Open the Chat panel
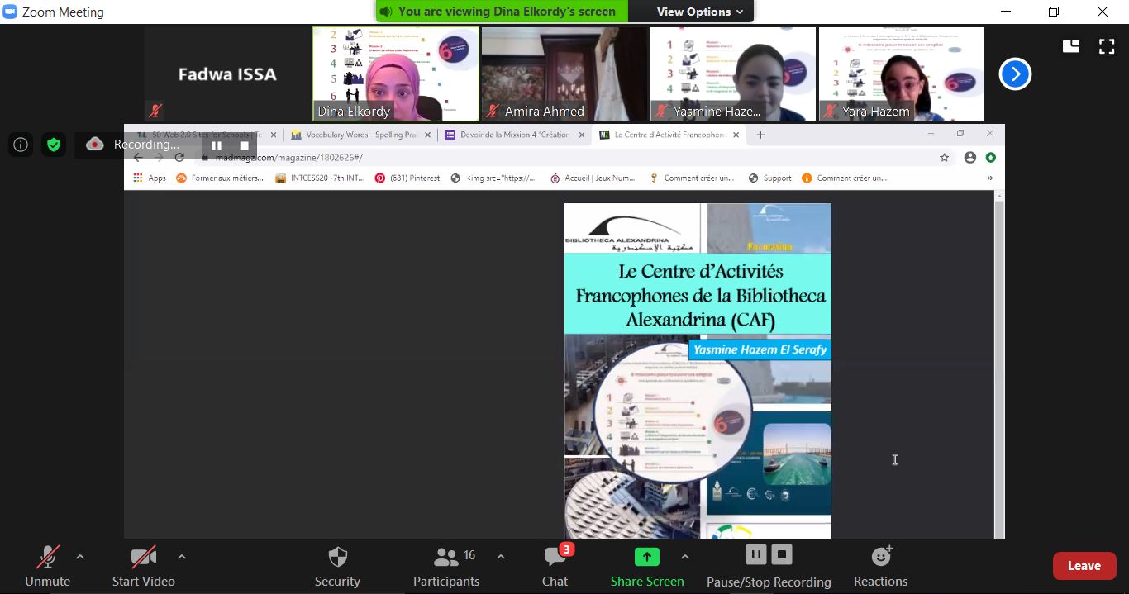This screenshot has height=594, width=1129. click(x=555, y=565)
